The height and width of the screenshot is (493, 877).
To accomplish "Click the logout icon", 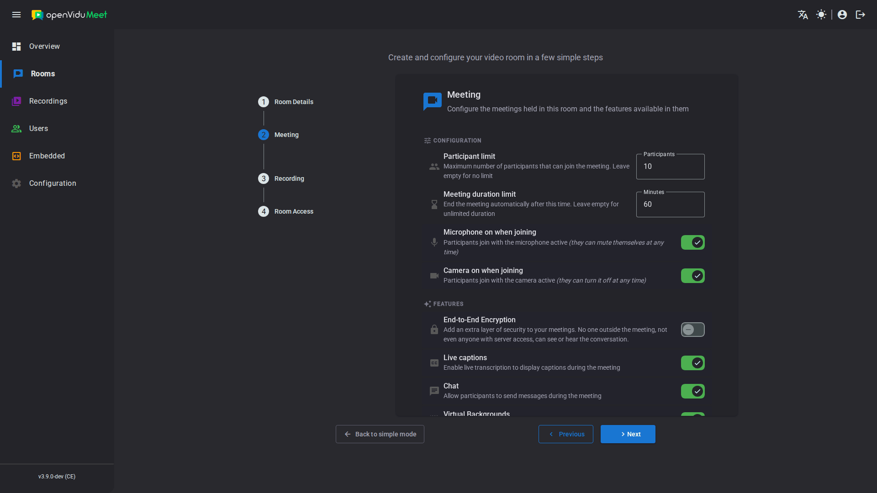I will 861,15.
